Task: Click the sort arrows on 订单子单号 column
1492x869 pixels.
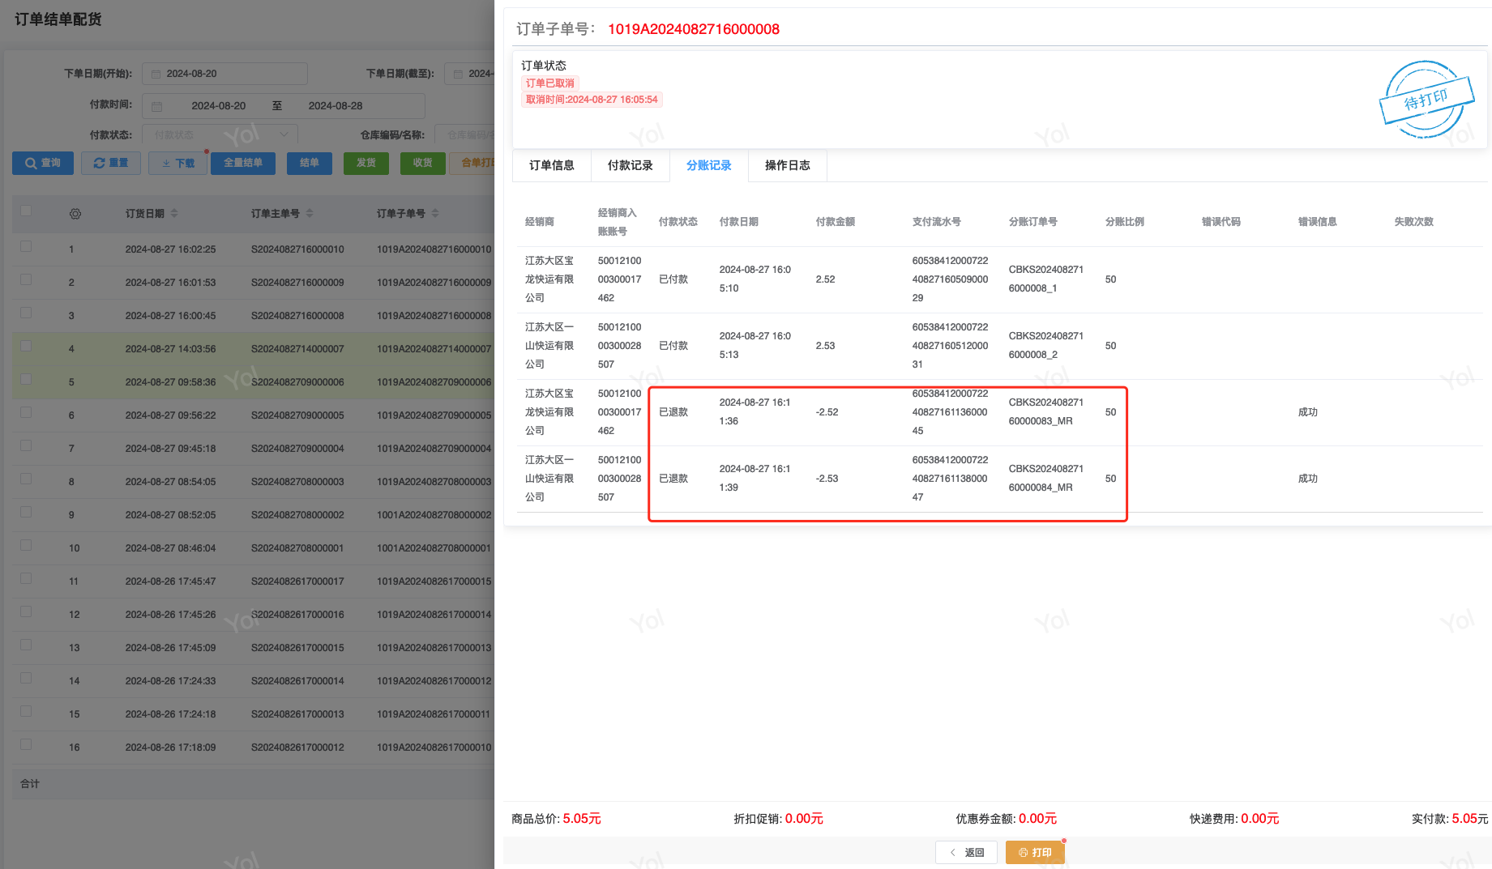Action: [435, 214]
